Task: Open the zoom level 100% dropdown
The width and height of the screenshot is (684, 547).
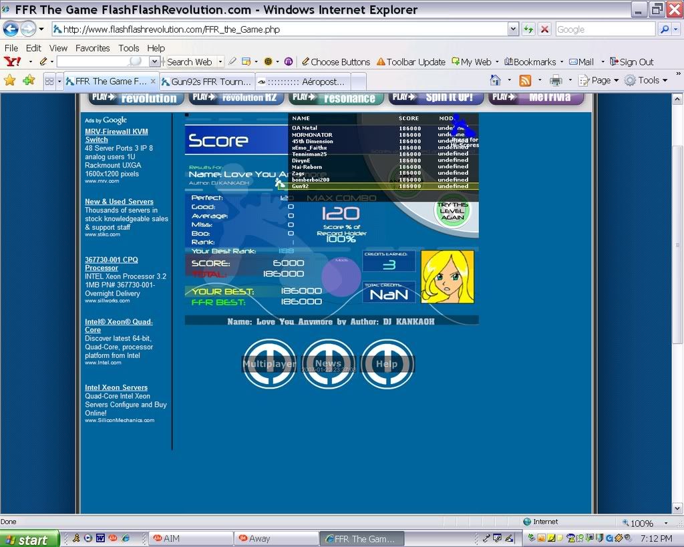Action: point(666,524)
